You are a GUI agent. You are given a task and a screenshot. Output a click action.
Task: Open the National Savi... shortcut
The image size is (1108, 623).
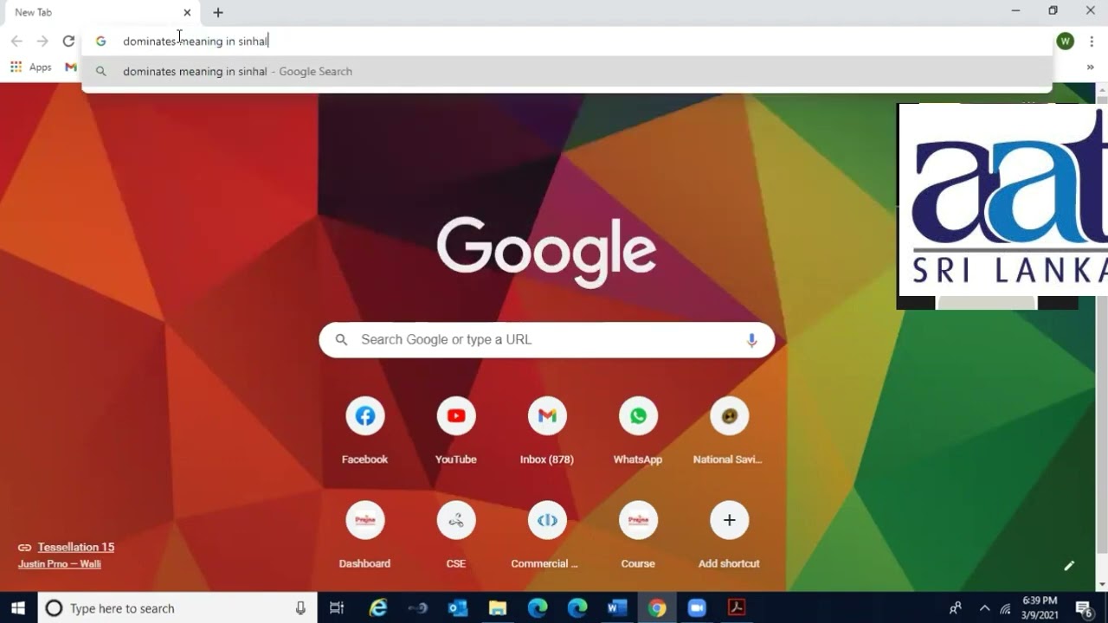point(729,416)
